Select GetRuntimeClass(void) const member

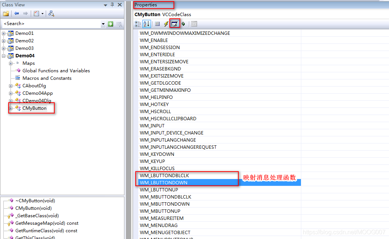click(x=46, y=230)
